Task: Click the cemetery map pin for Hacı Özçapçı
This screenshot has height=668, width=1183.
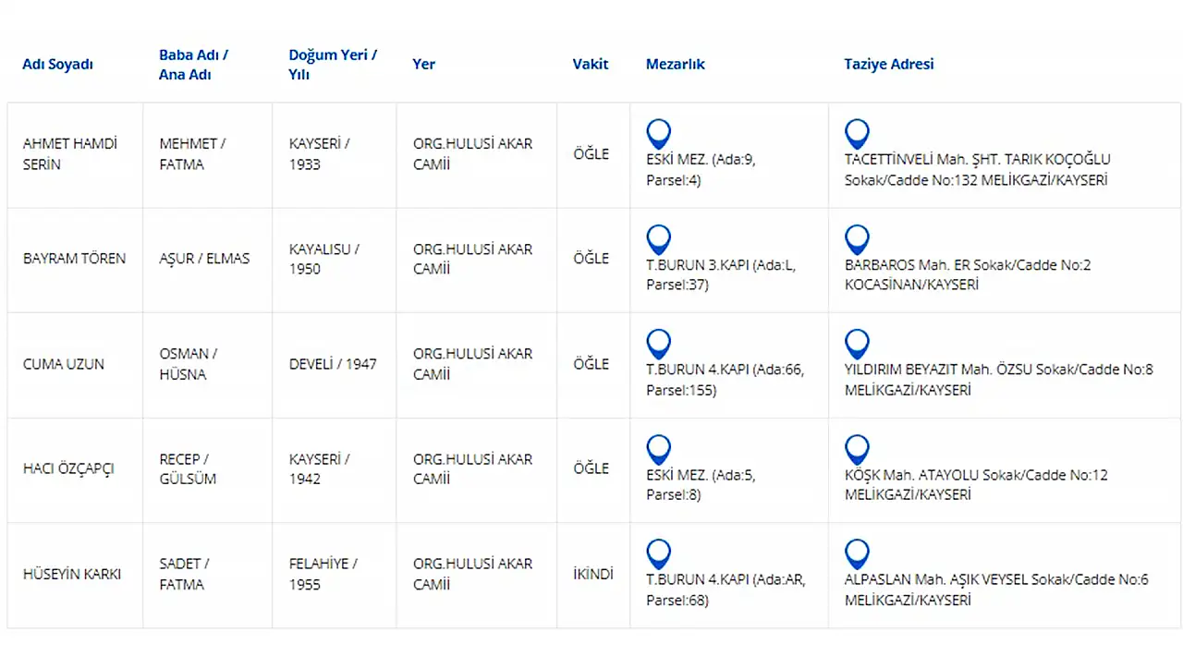Action: click(658, 450)
